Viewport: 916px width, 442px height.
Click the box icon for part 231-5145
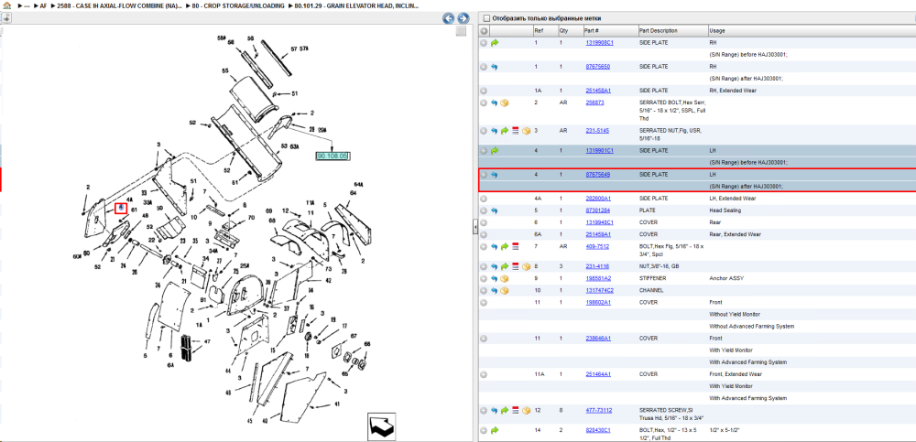(526, 131)
